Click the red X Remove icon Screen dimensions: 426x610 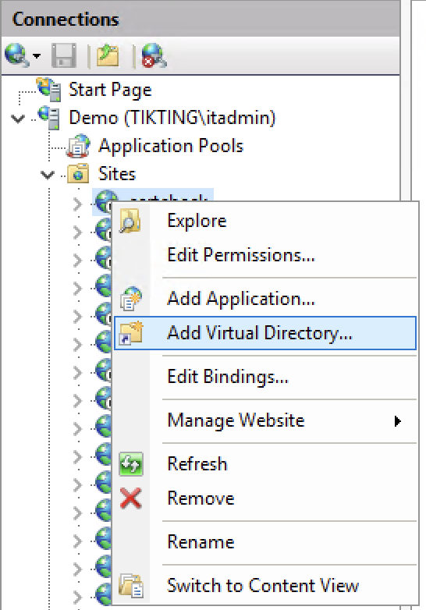[131, 498]
